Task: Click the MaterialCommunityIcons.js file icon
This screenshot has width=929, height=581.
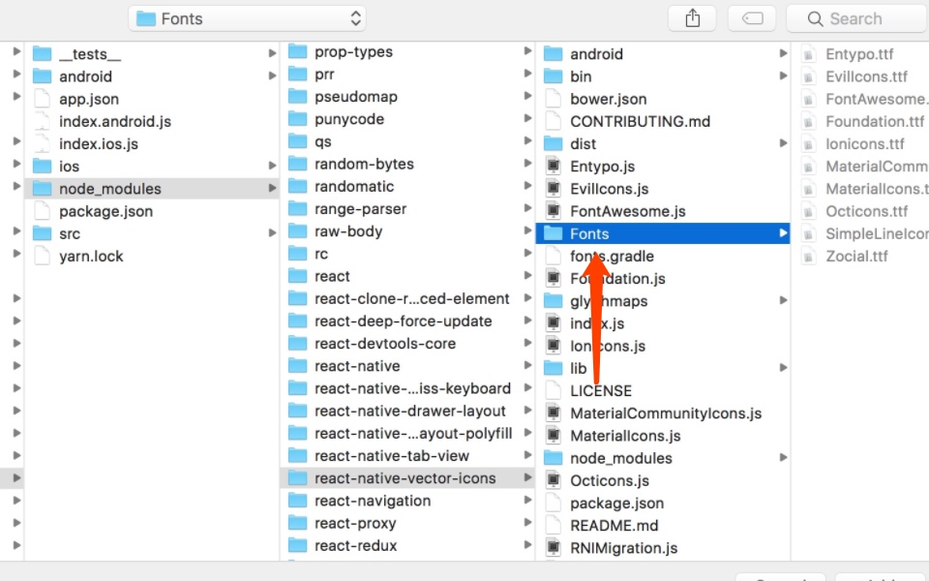Action: [x=553, y=413]
